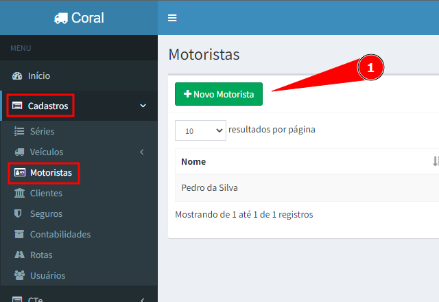Image resolution: width=439 pixels, height=302 pixels.
Task: Expand the Veículos submenu arrow
Action: click(142, 152)
